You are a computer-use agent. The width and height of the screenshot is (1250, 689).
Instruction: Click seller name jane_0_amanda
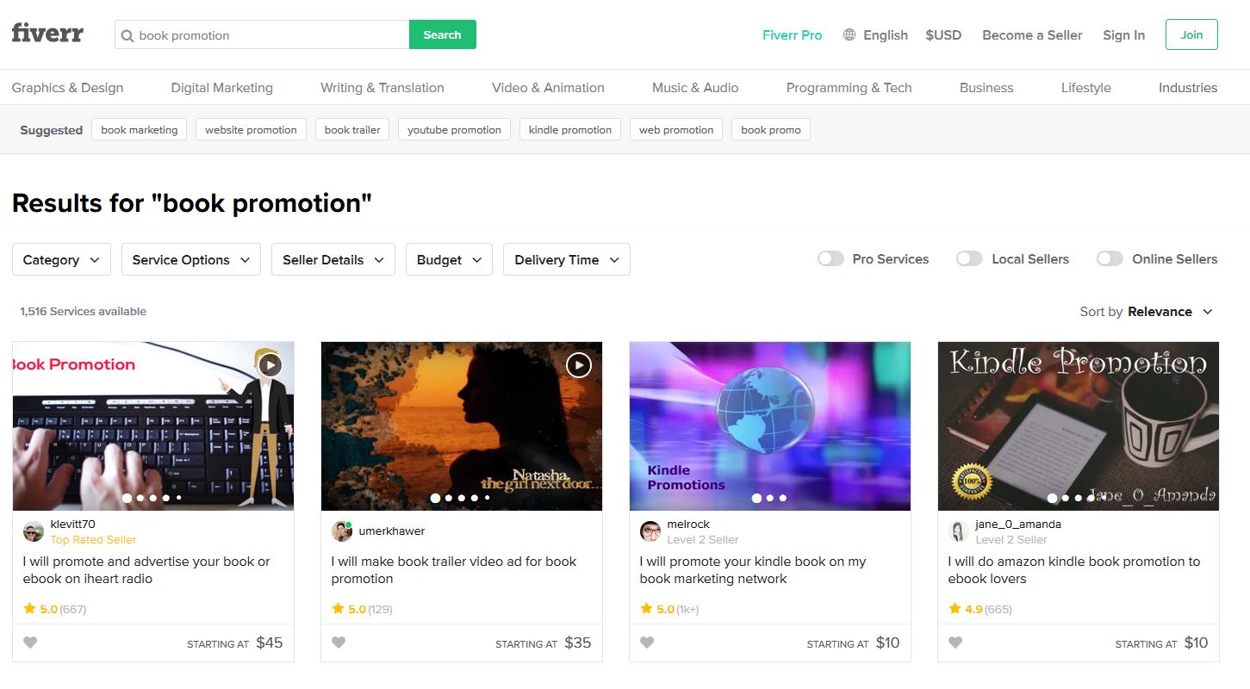pos(1018,525)
